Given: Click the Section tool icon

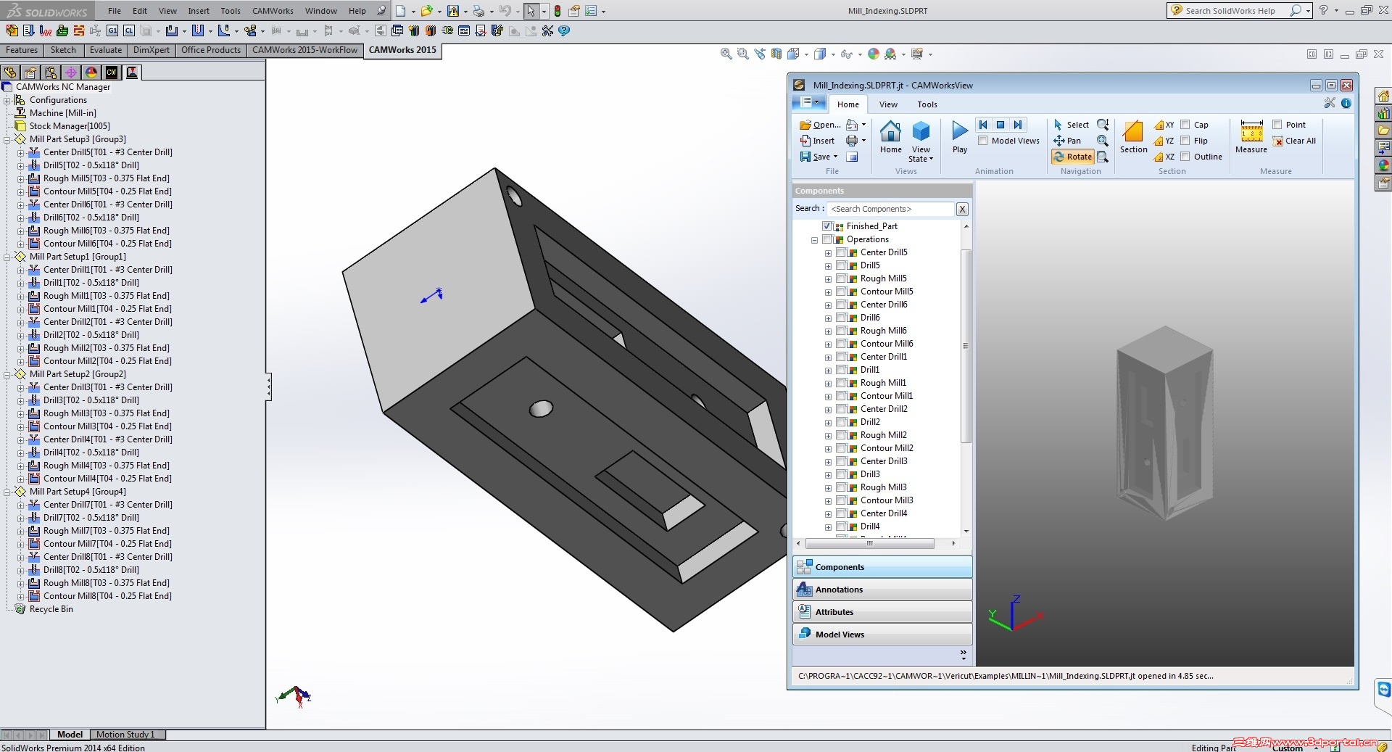Looking at the screenshot, I should coord(1133,131).
